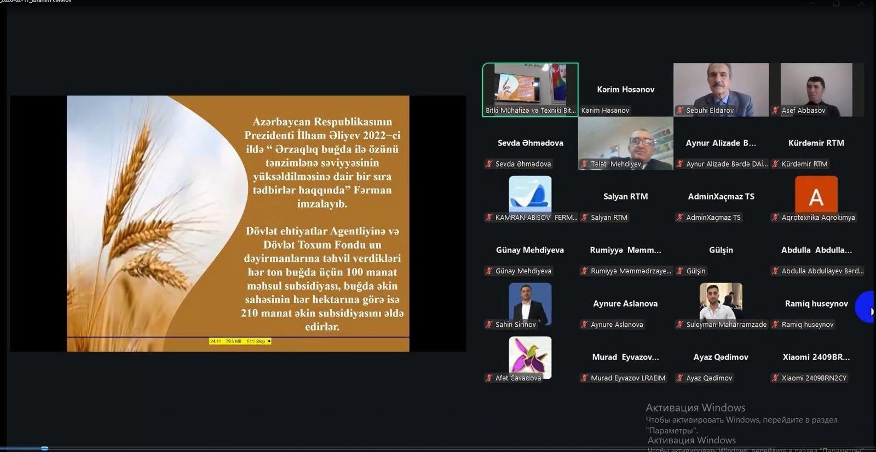Click the shared wheat presentation slide
The height and width of the screenshot is (452, 876).
(x=238, y=223)
